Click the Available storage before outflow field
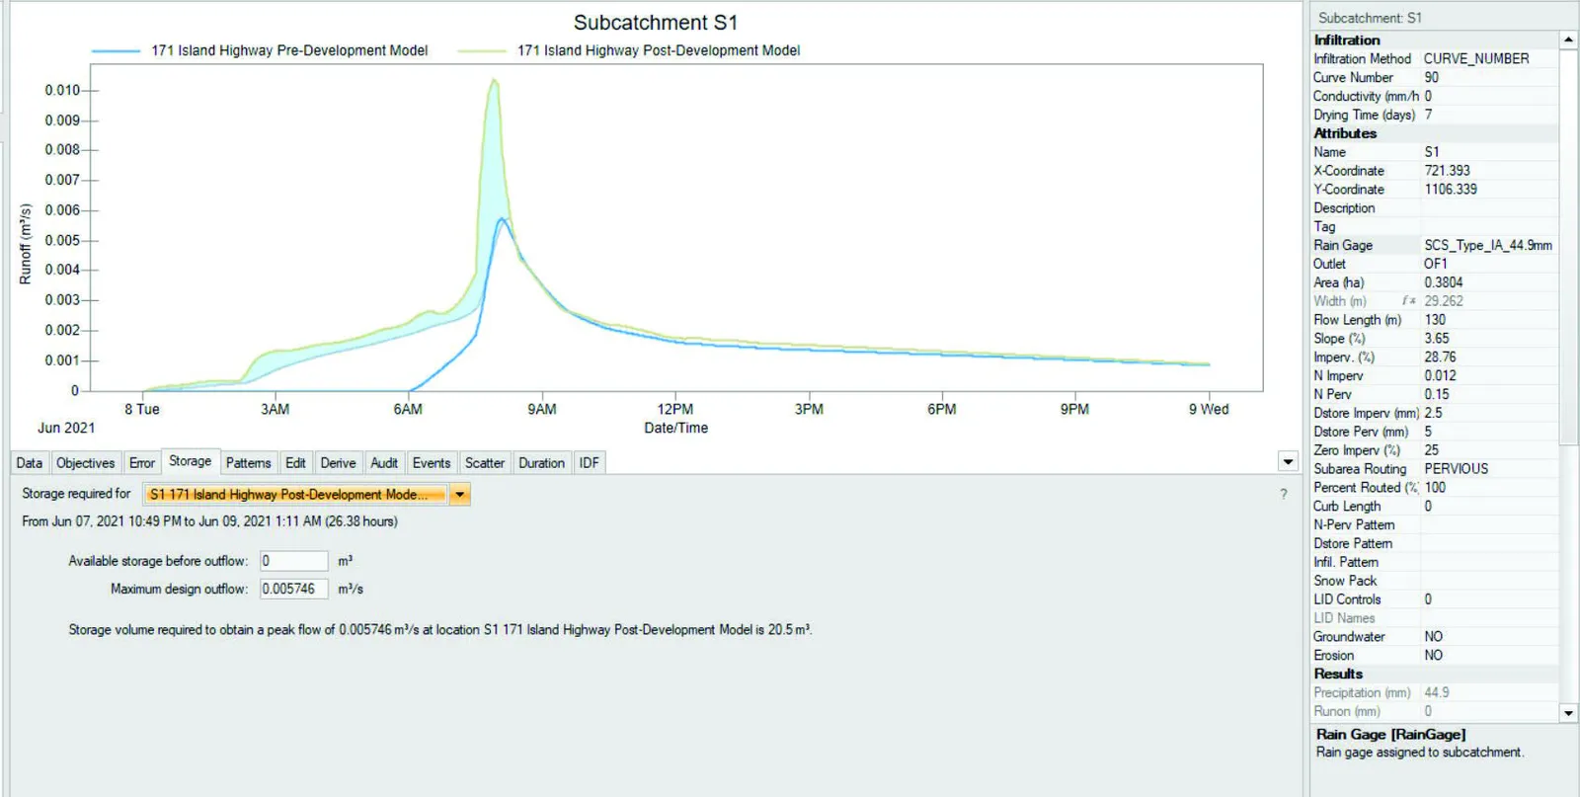Image resolution: width=1580 pixels, height=797 pixels. [294, 561]
